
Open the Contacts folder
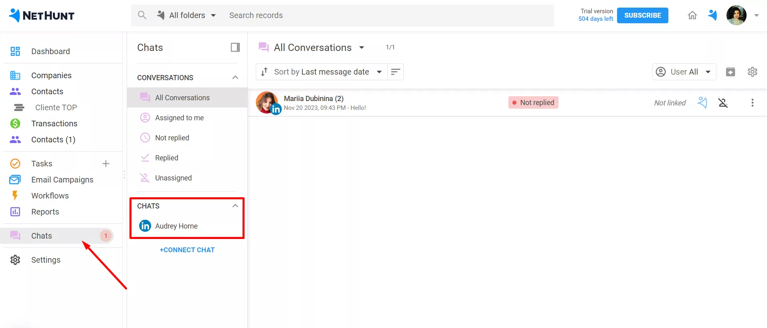click(47, 91)
